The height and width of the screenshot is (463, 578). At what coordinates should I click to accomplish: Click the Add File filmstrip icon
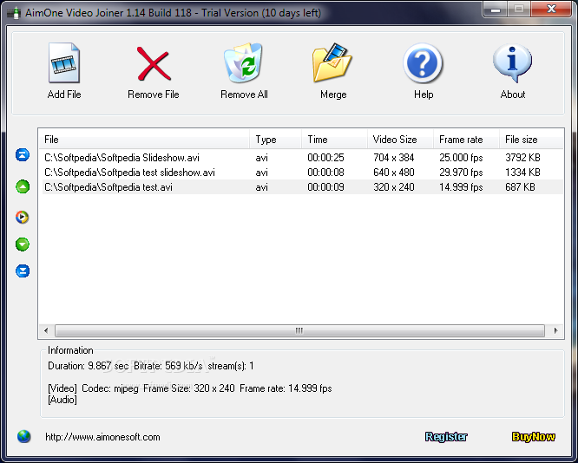point(64,63)
